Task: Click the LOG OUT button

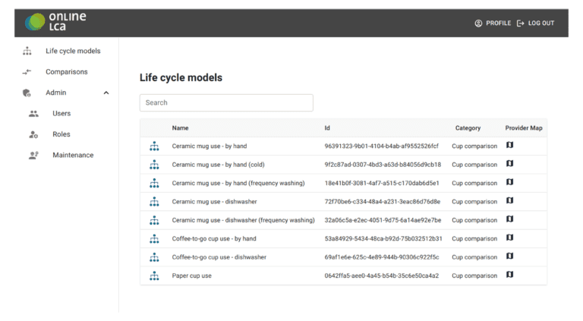Action: [536, 23]
